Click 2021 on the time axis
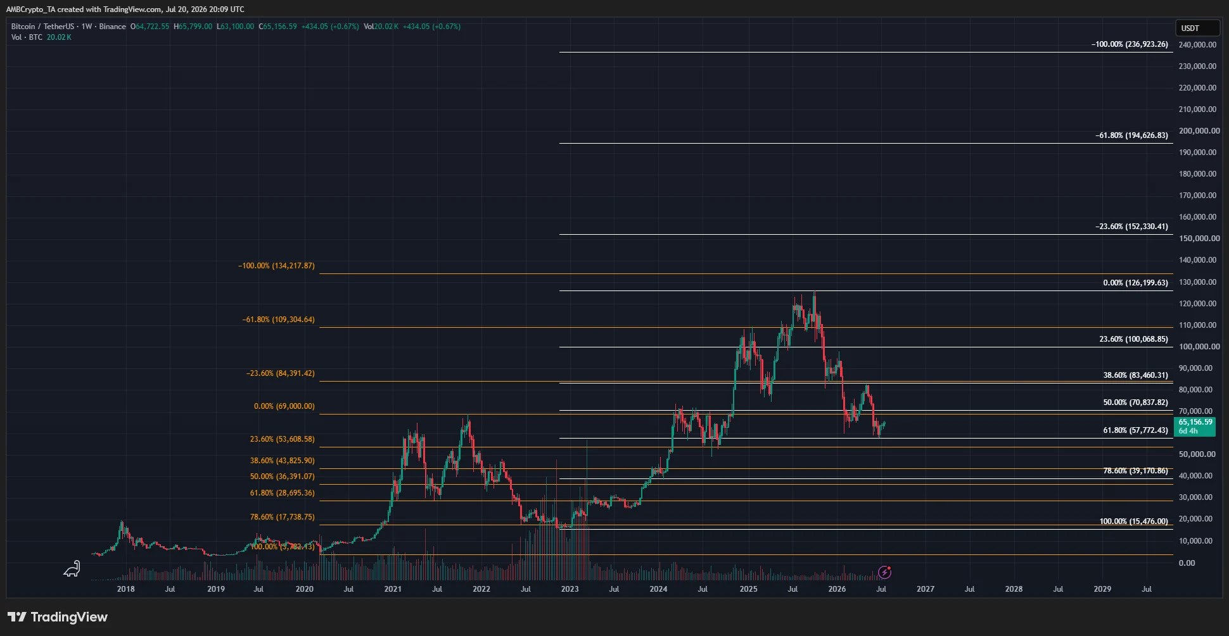 click(x=393, y=589)
